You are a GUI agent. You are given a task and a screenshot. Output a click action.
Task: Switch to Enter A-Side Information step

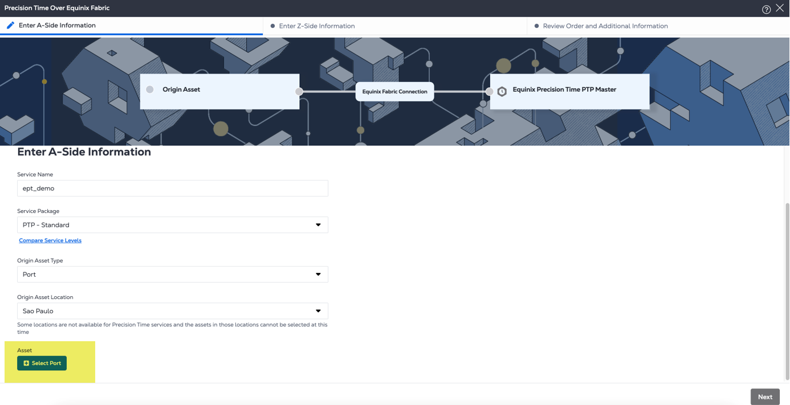tap(131, 26)
